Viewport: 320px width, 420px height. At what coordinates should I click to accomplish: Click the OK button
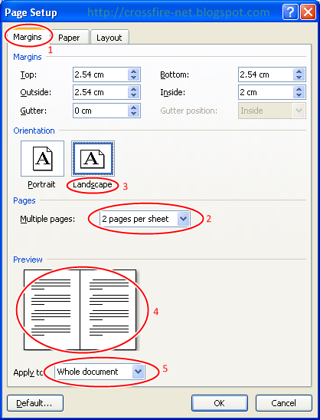[220, 403]
